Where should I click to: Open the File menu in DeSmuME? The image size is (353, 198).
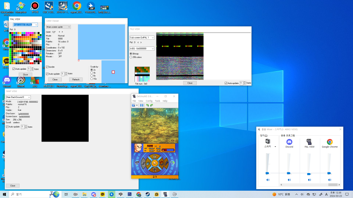134,101
